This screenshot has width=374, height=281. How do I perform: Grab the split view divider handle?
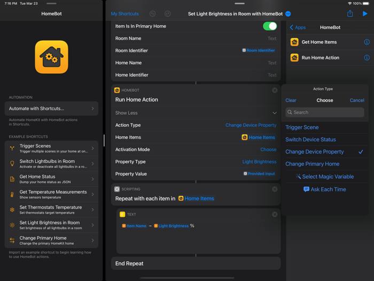click(104, 140)
